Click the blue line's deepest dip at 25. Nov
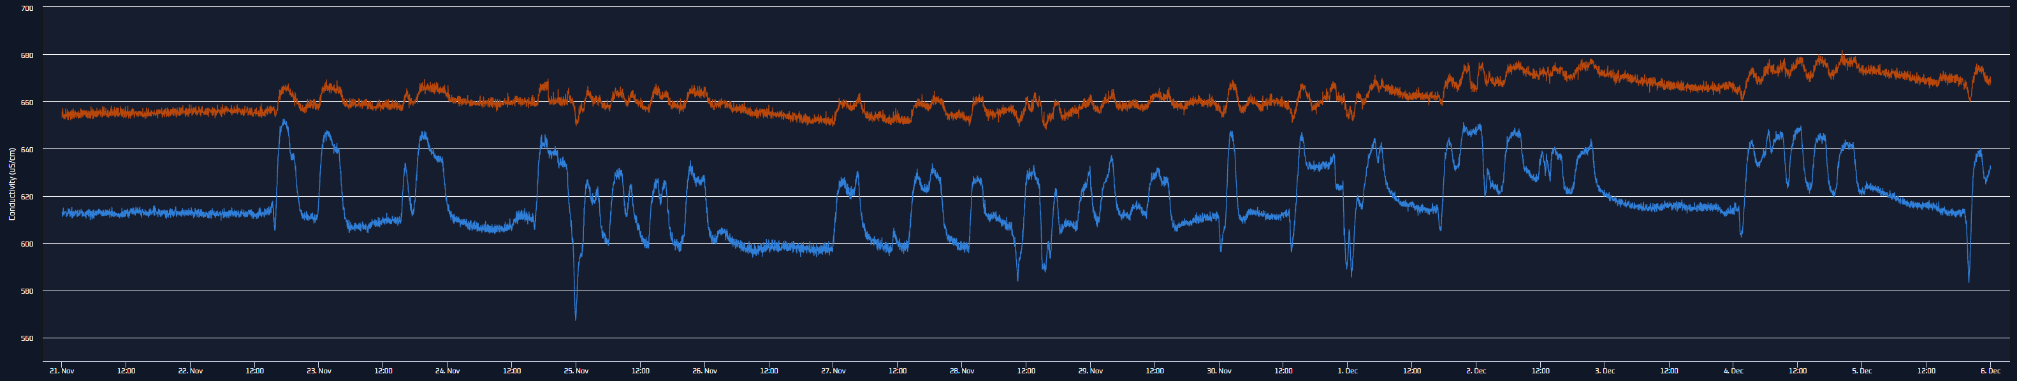 coord(576,318)
